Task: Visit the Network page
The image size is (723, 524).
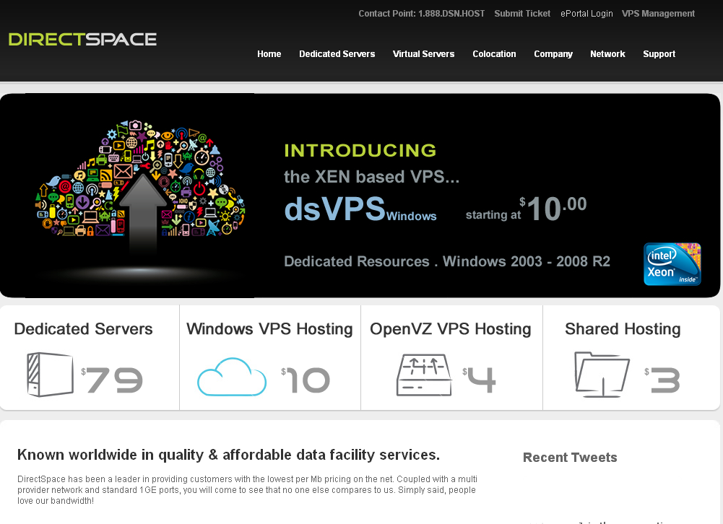Action: (607, 54)
